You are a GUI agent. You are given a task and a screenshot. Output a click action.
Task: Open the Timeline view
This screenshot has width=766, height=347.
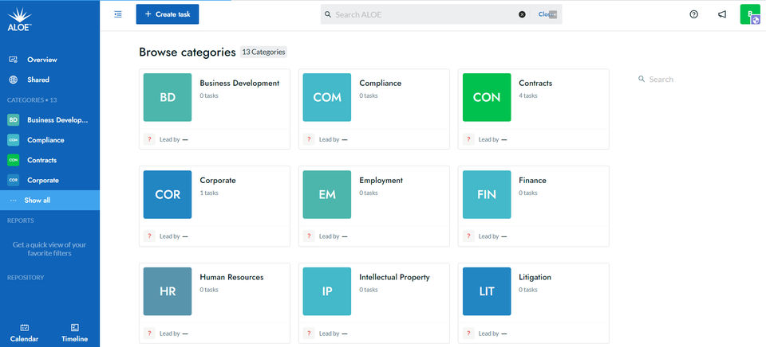(x=75, y=333)
